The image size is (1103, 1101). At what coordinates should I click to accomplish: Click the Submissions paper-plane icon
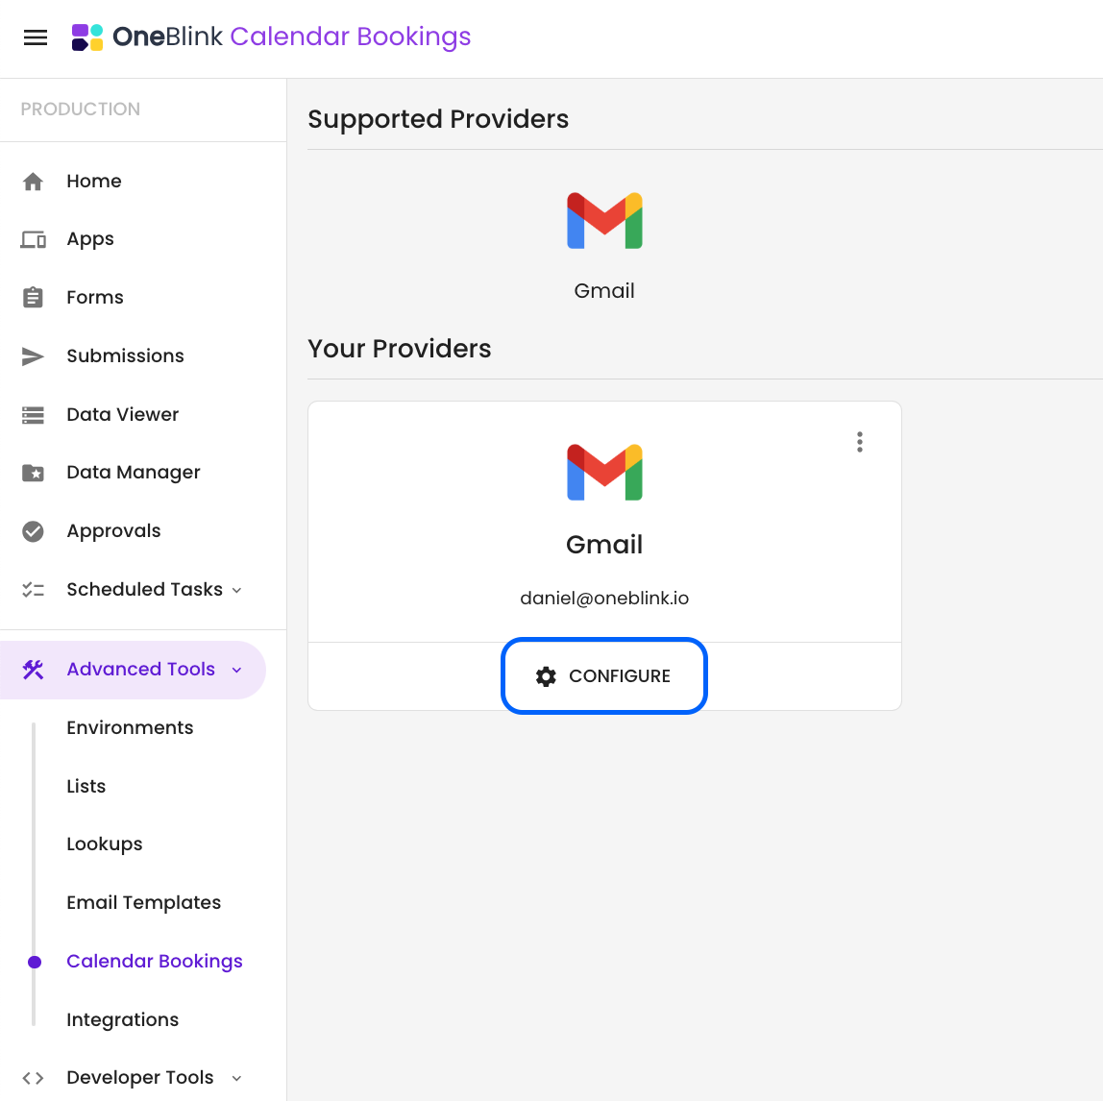33,356
